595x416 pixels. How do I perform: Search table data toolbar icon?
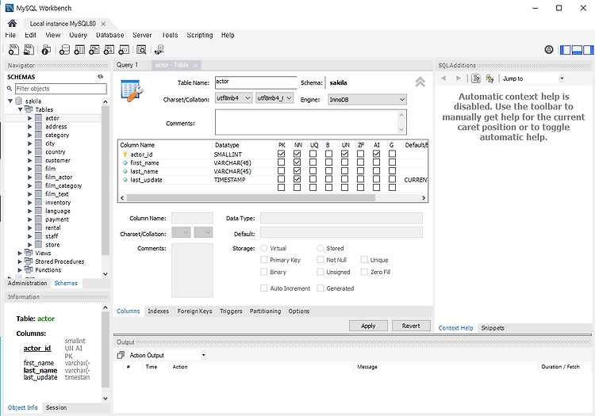click(141, 50)
